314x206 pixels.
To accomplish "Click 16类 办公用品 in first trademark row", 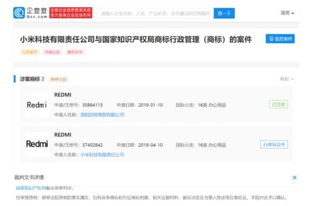I will tap(212, 105).
